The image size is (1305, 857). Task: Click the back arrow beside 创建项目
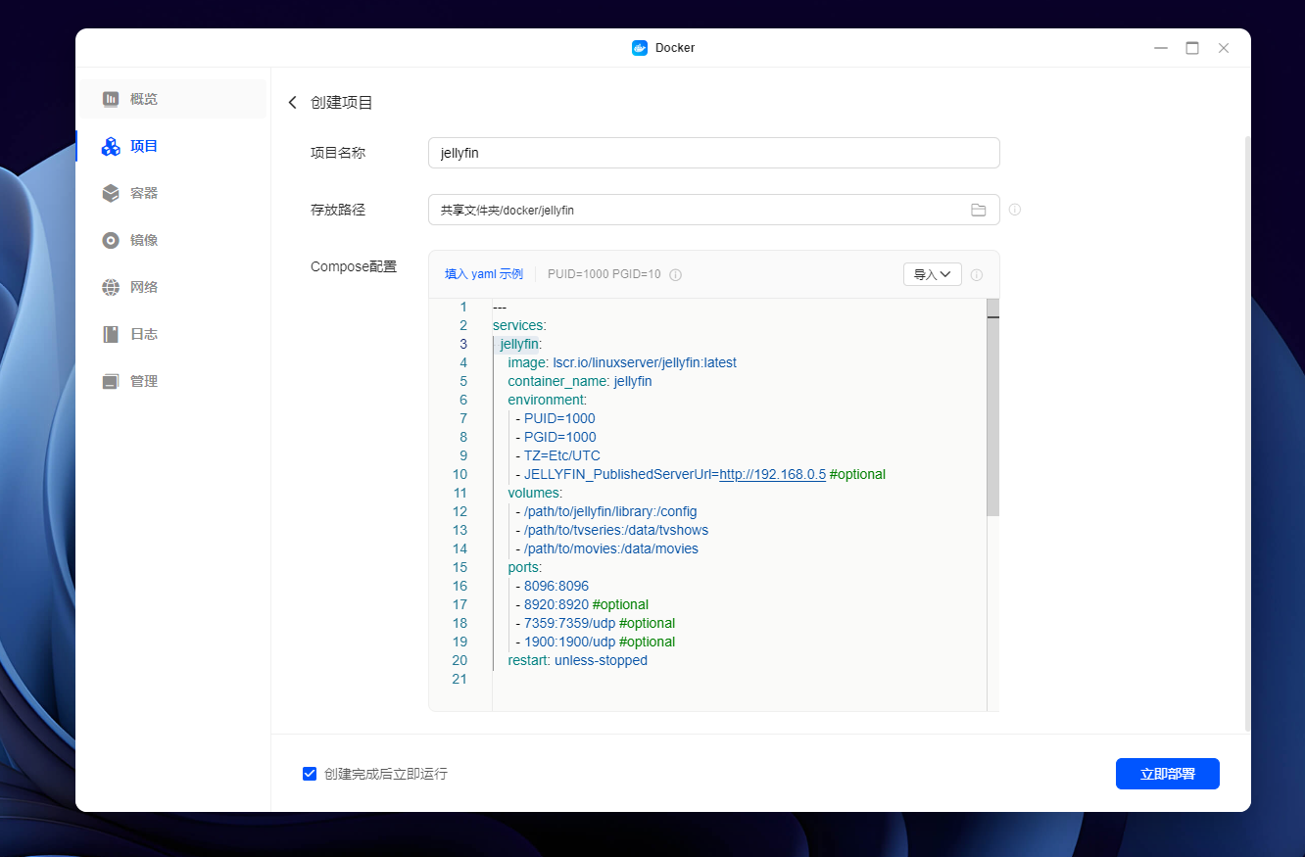292,103
